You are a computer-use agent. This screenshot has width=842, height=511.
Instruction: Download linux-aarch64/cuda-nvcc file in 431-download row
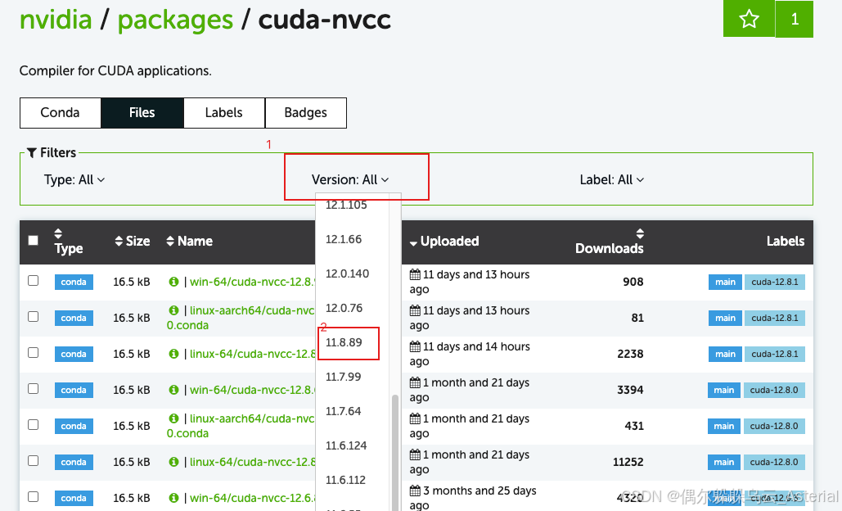tap(241, 426)
